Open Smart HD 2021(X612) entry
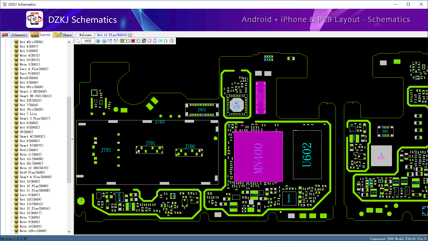Viewport: 428px width, 241px height. (x=36, y=96)
